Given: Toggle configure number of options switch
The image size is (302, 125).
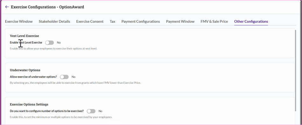Looking at the screenshot, I should pyautogui.click(x=91, y=111).
